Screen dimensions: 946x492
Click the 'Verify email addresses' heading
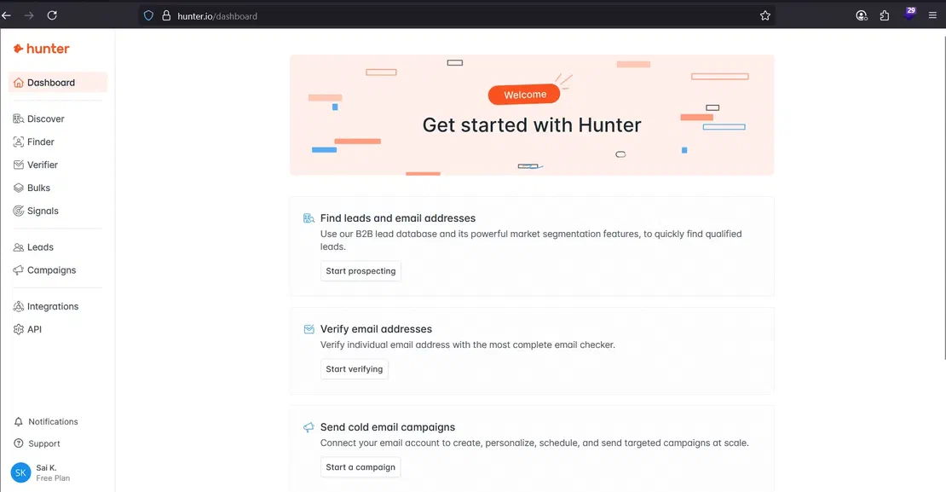point(376,329)
